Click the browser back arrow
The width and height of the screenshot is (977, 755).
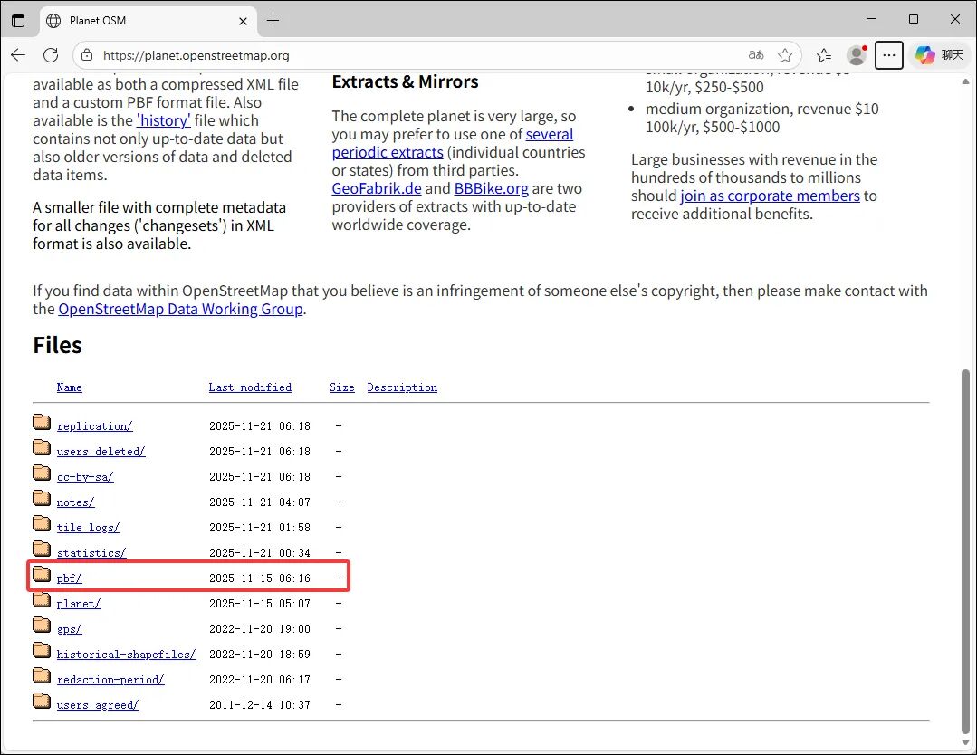click(x=18, y=55)
